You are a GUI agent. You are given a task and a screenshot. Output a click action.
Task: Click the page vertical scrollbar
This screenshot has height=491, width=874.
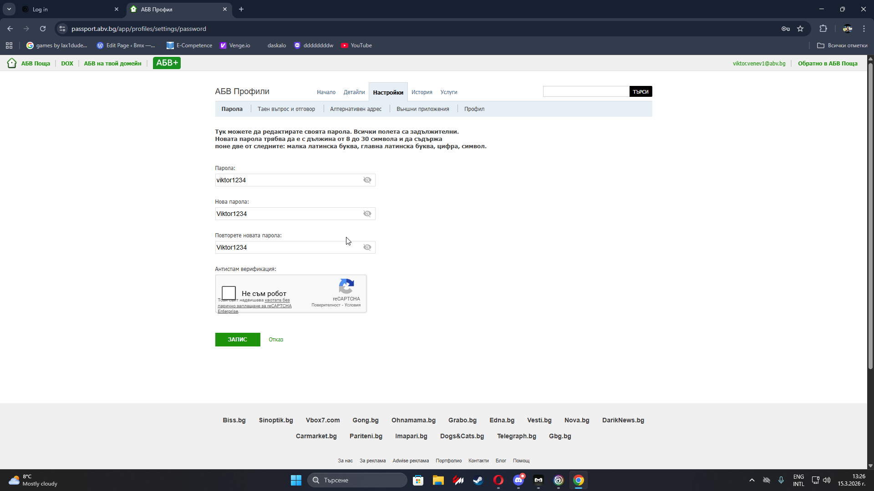click(x=870, y=216)
